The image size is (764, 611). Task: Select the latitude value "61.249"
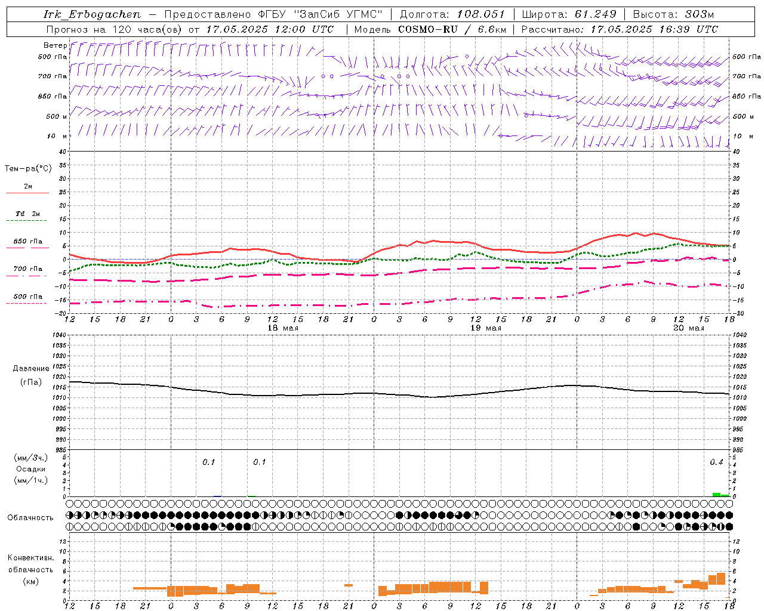coord(596,14)
